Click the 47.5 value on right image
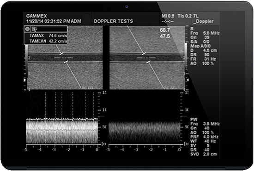Image resolution: width=254 pixels, height=171 pixels. point(165,36)
